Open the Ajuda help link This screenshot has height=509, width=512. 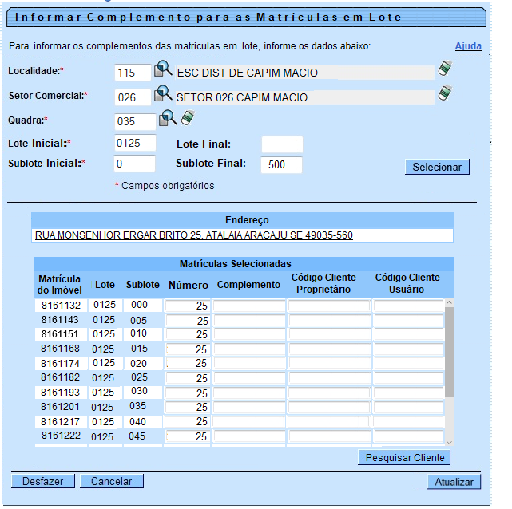(x=468, y=46)
